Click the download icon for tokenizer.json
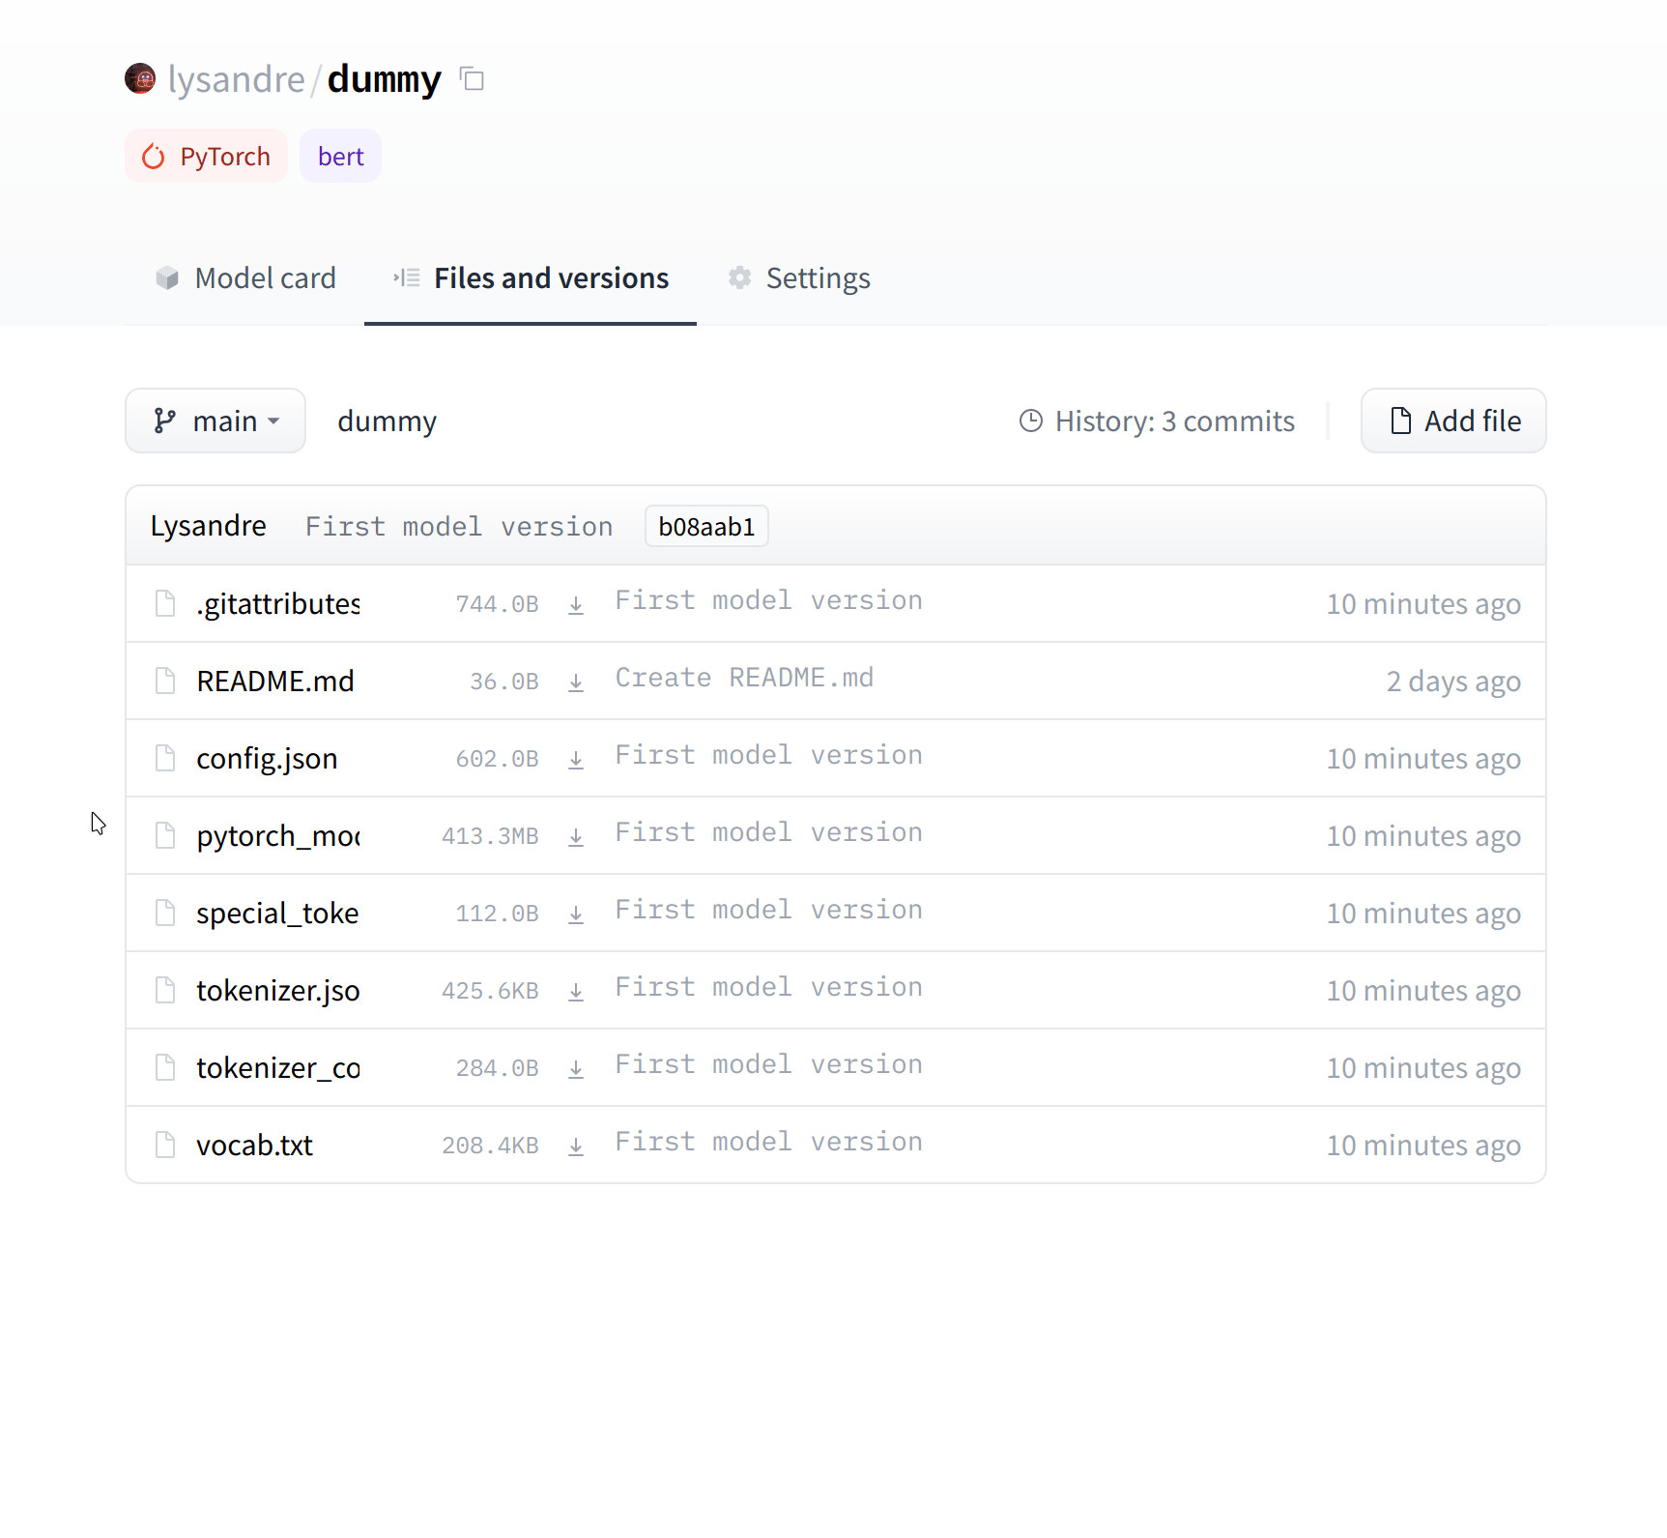The image size is (1667, 1538). 576,992
